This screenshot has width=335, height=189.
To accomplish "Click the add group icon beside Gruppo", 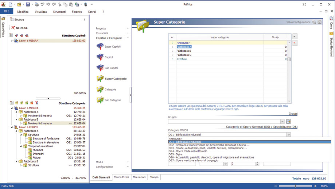I will (288, 122).
